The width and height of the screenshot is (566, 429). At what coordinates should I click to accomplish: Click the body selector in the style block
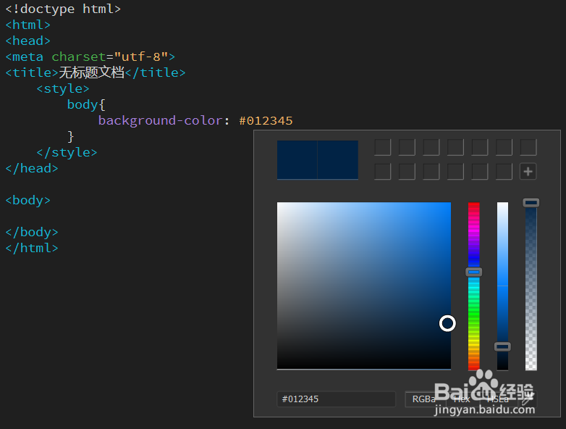[83, 104]
